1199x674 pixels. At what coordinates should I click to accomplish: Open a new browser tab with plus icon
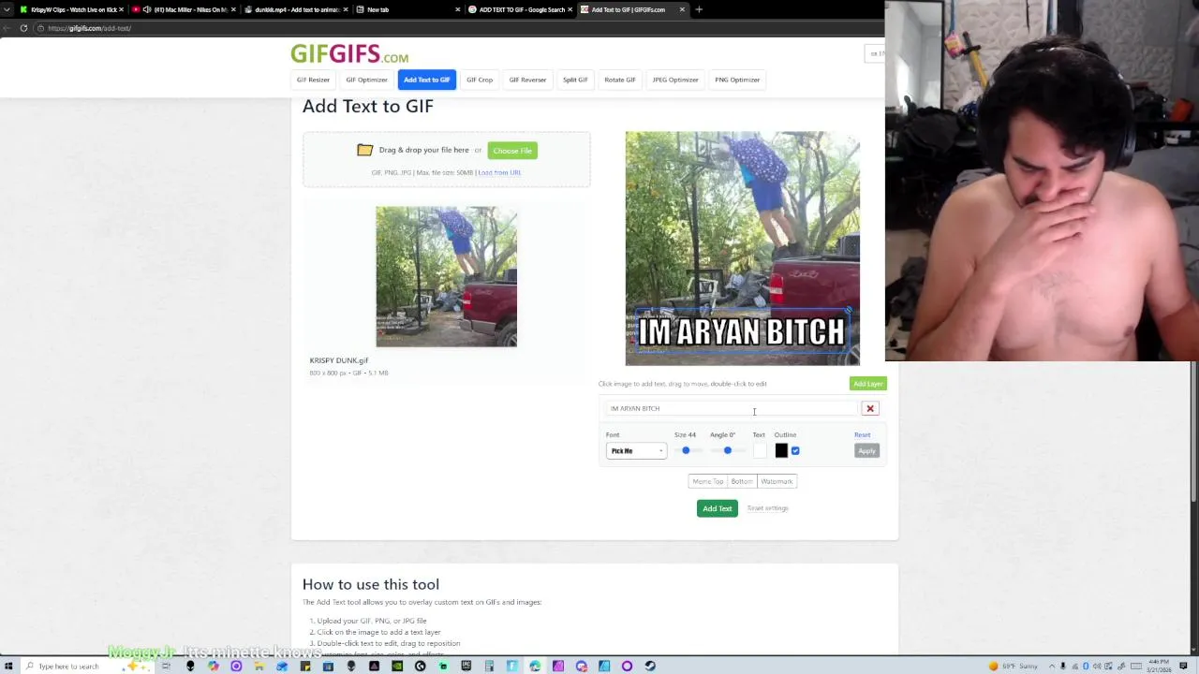pyautogui.click(x=699, y=9)
